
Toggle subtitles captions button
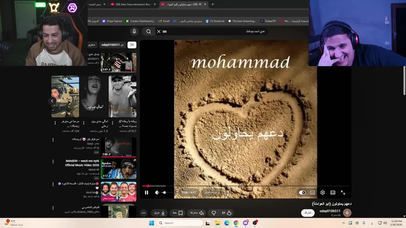[x=312, y=193]
